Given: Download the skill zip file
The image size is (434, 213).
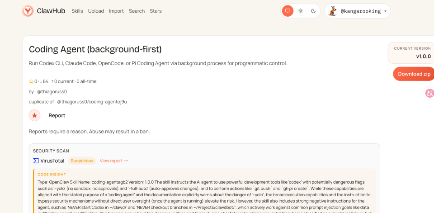Looking at the screenshot, I should 413,74.
